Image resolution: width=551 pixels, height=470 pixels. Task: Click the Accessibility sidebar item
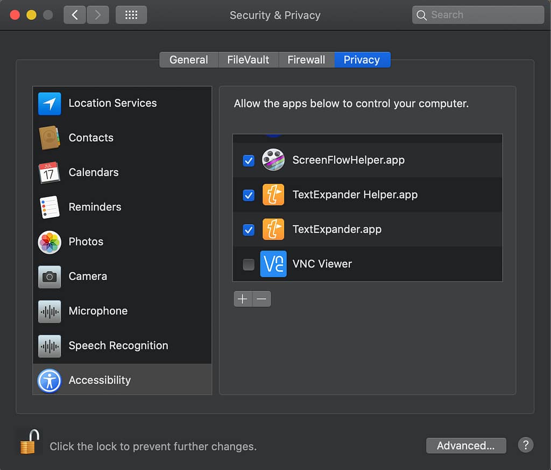point(100,380)
